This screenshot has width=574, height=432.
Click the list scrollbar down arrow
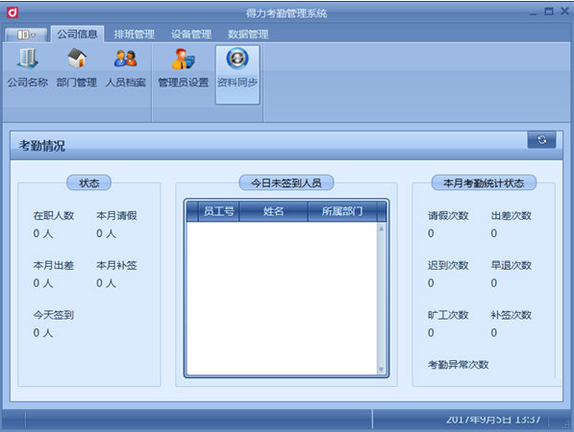click(x=381, y=370)
